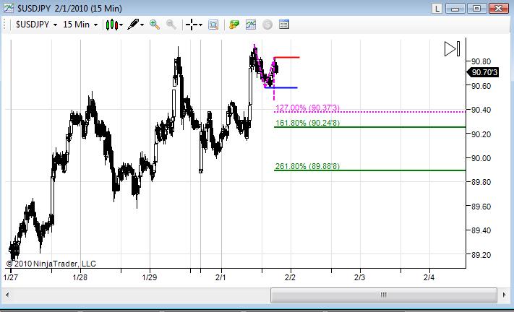
Task: Click the L link button in title bar
Action: pyautogui.click(x=437, y=8)
